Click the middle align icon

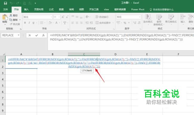77,17
